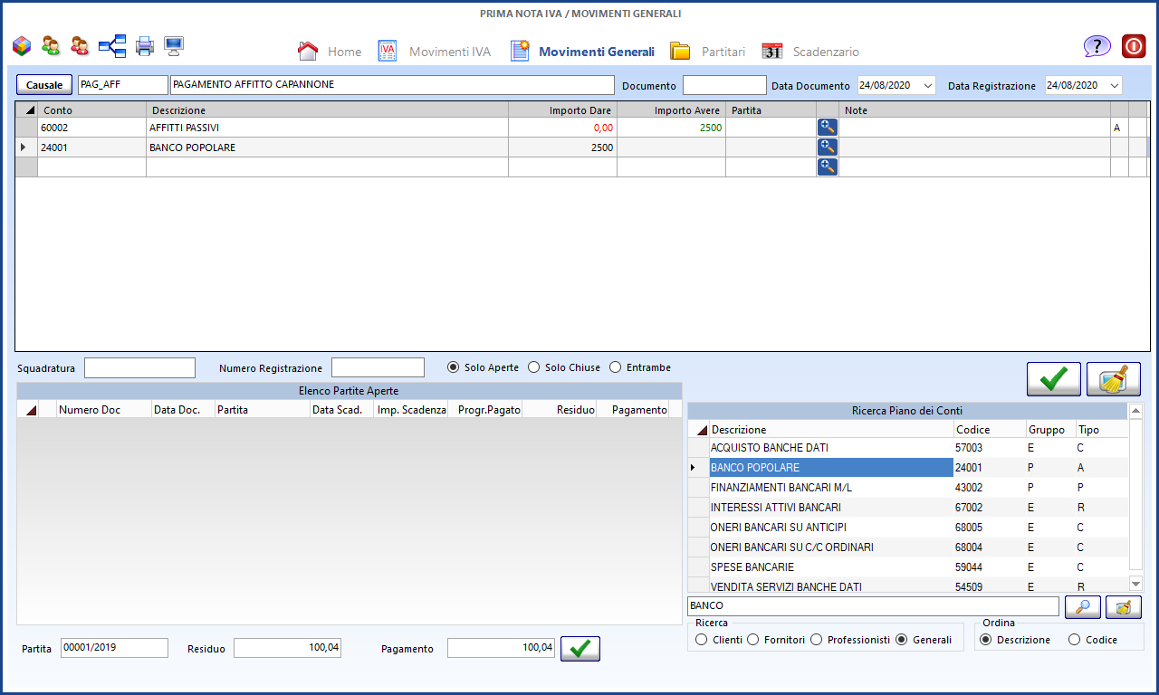1159x695 pixels.
Task: Click the red power exit icon
Action: 1134,46
